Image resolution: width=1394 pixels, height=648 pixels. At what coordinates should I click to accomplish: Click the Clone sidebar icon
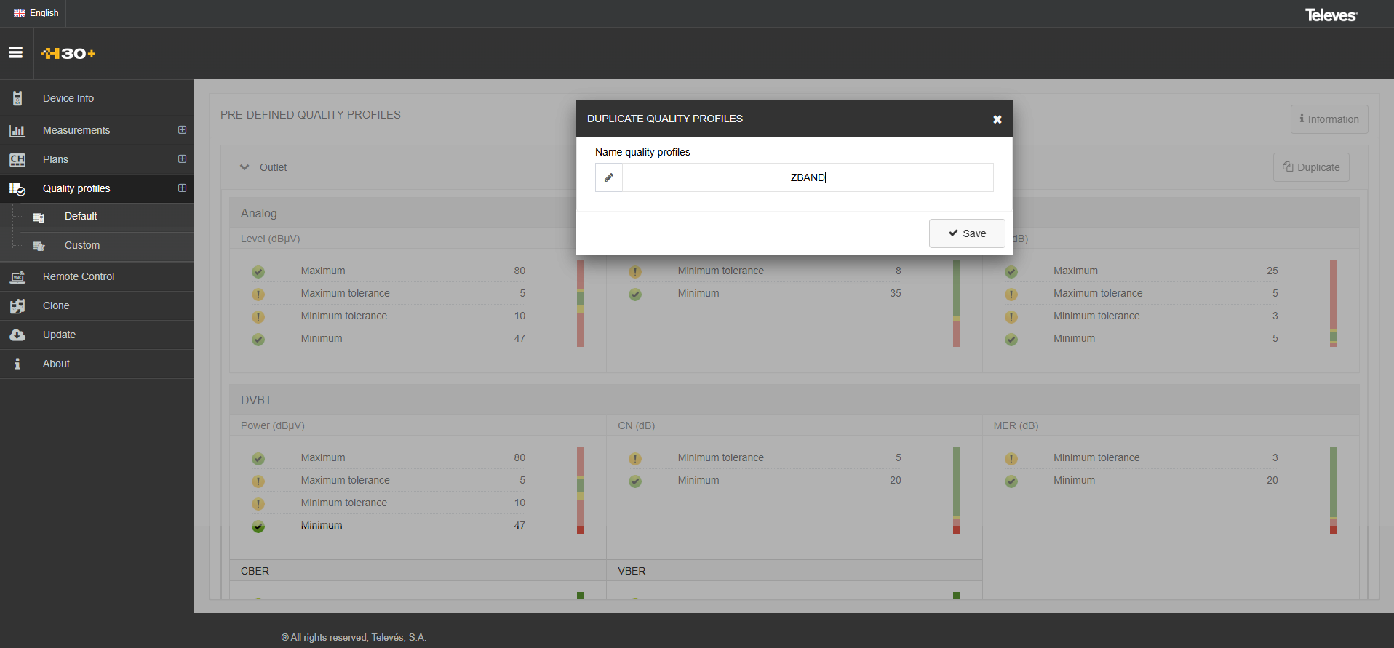click(17, 306)
